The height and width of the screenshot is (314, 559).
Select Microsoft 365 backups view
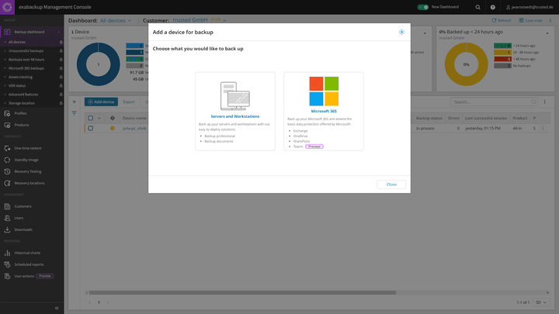26,68
